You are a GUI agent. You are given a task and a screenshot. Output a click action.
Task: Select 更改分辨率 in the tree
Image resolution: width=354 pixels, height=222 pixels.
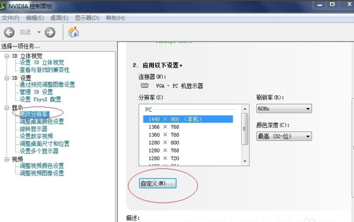click(34, 114)
